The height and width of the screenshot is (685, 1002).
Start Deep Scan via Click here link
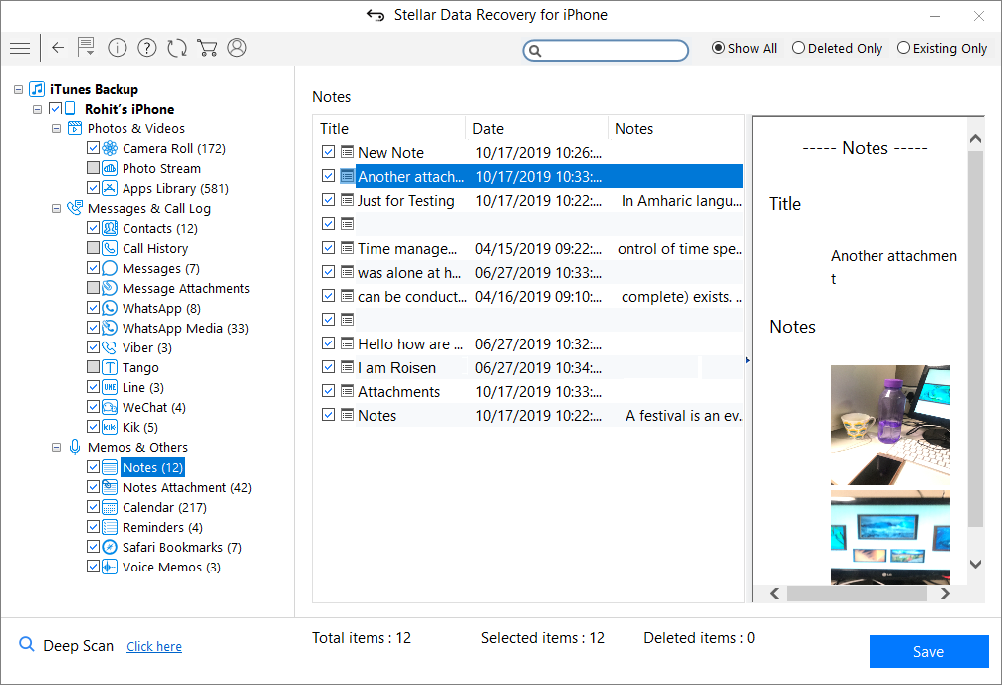154,646
